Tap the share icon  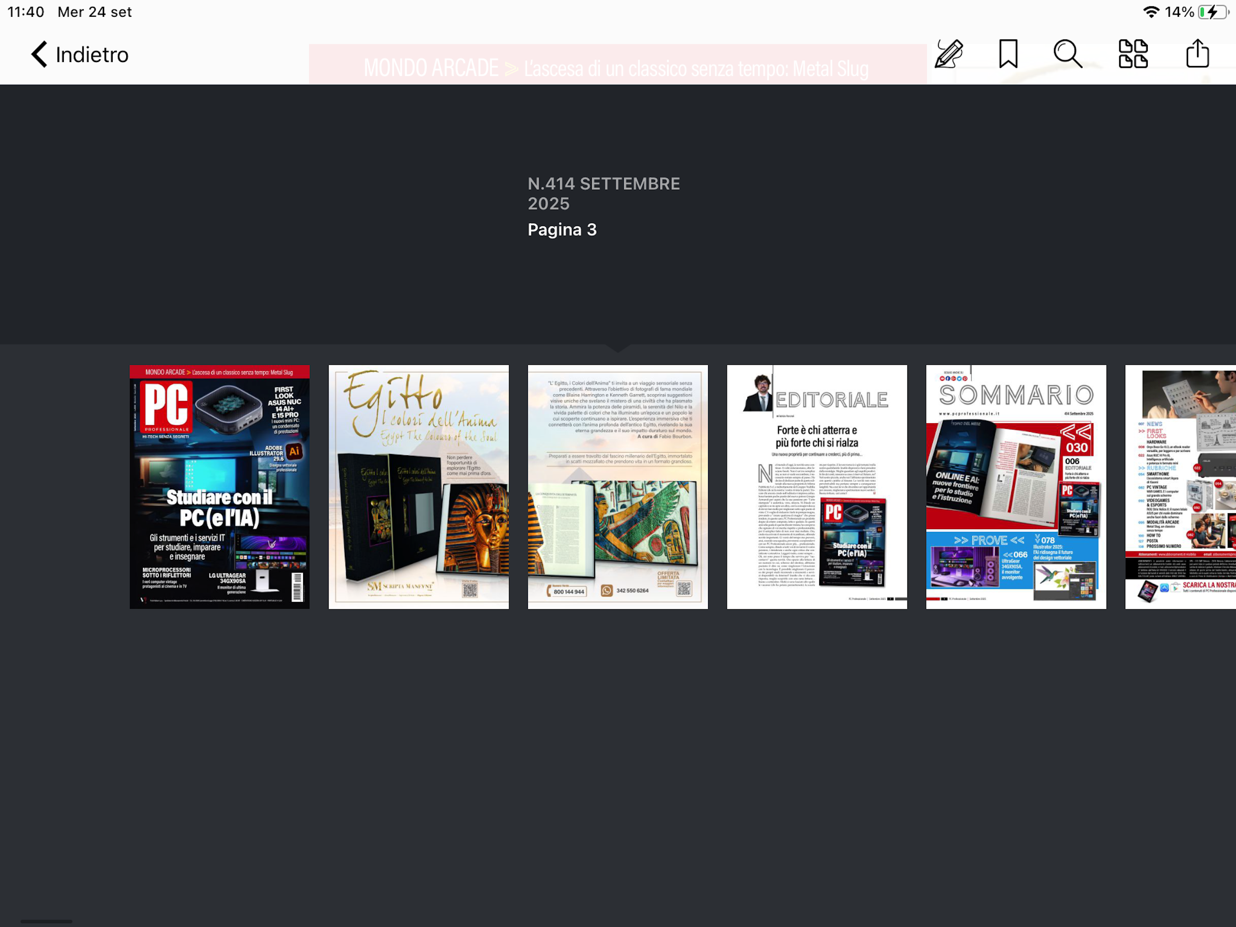pos(1197,54)
